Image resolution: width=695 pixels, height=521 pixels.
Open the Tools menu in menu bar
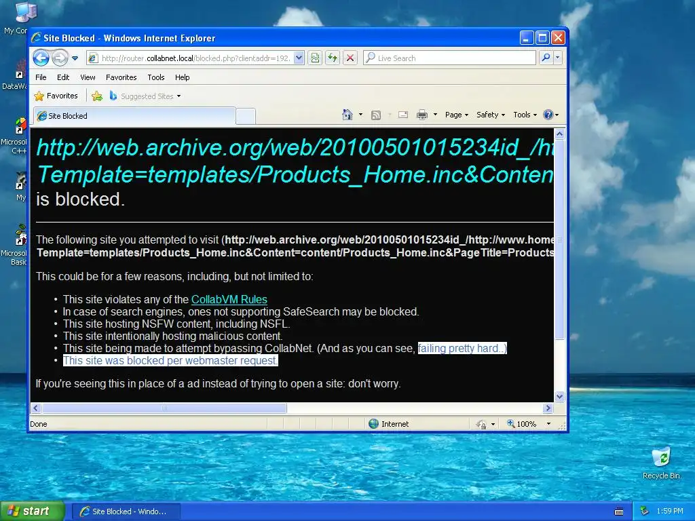pos(156,77)
